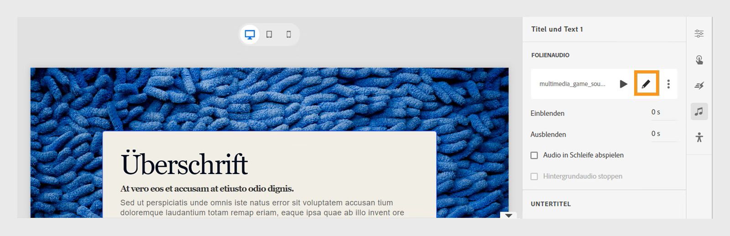Toggle Hintergrundaudio stoppen checkbox
This screenshot has width=730, height=236.
tap(534, 176)
